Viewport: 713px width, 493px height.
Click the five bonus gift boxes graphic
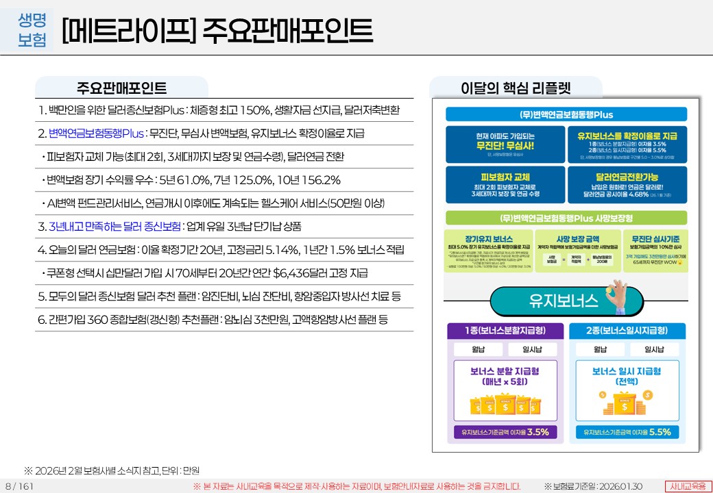click(x=505, y=405)
